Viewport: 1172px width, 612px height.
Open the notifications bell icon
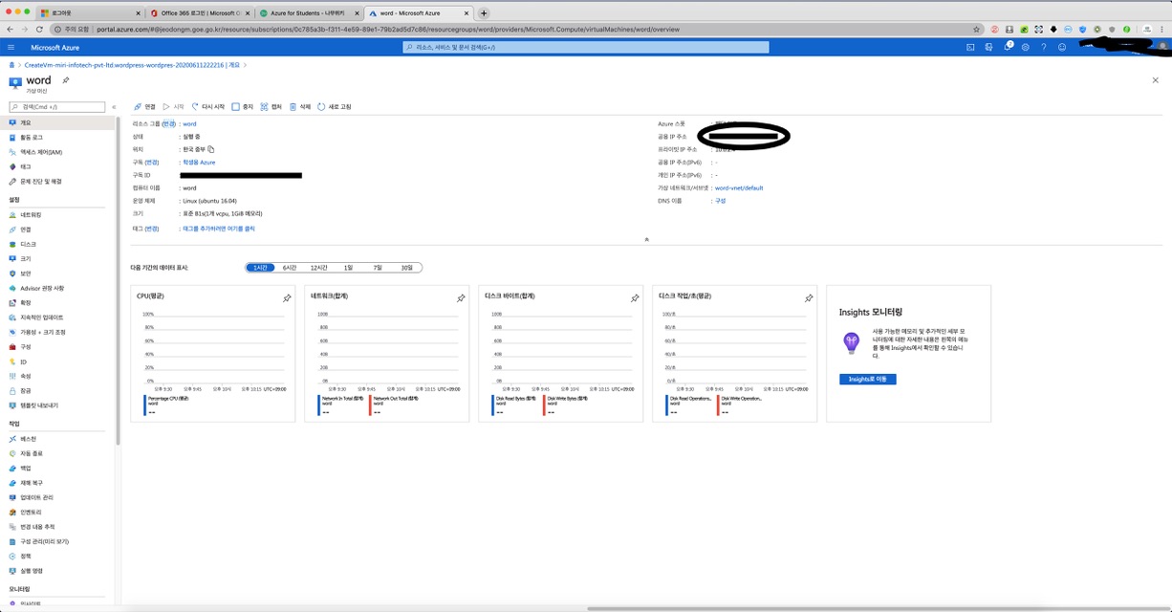1008,47
